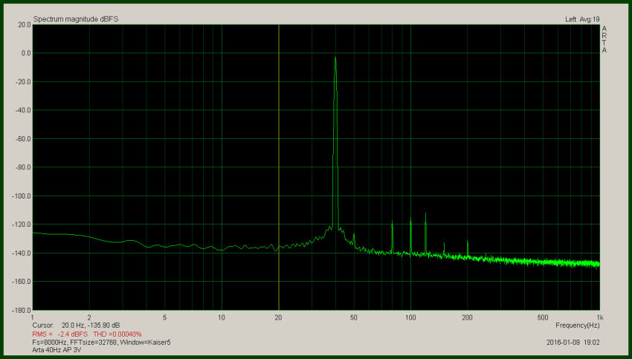Click the 80 Hz second harmonic spike
632x359 pixels.
[x=392, y=237]
